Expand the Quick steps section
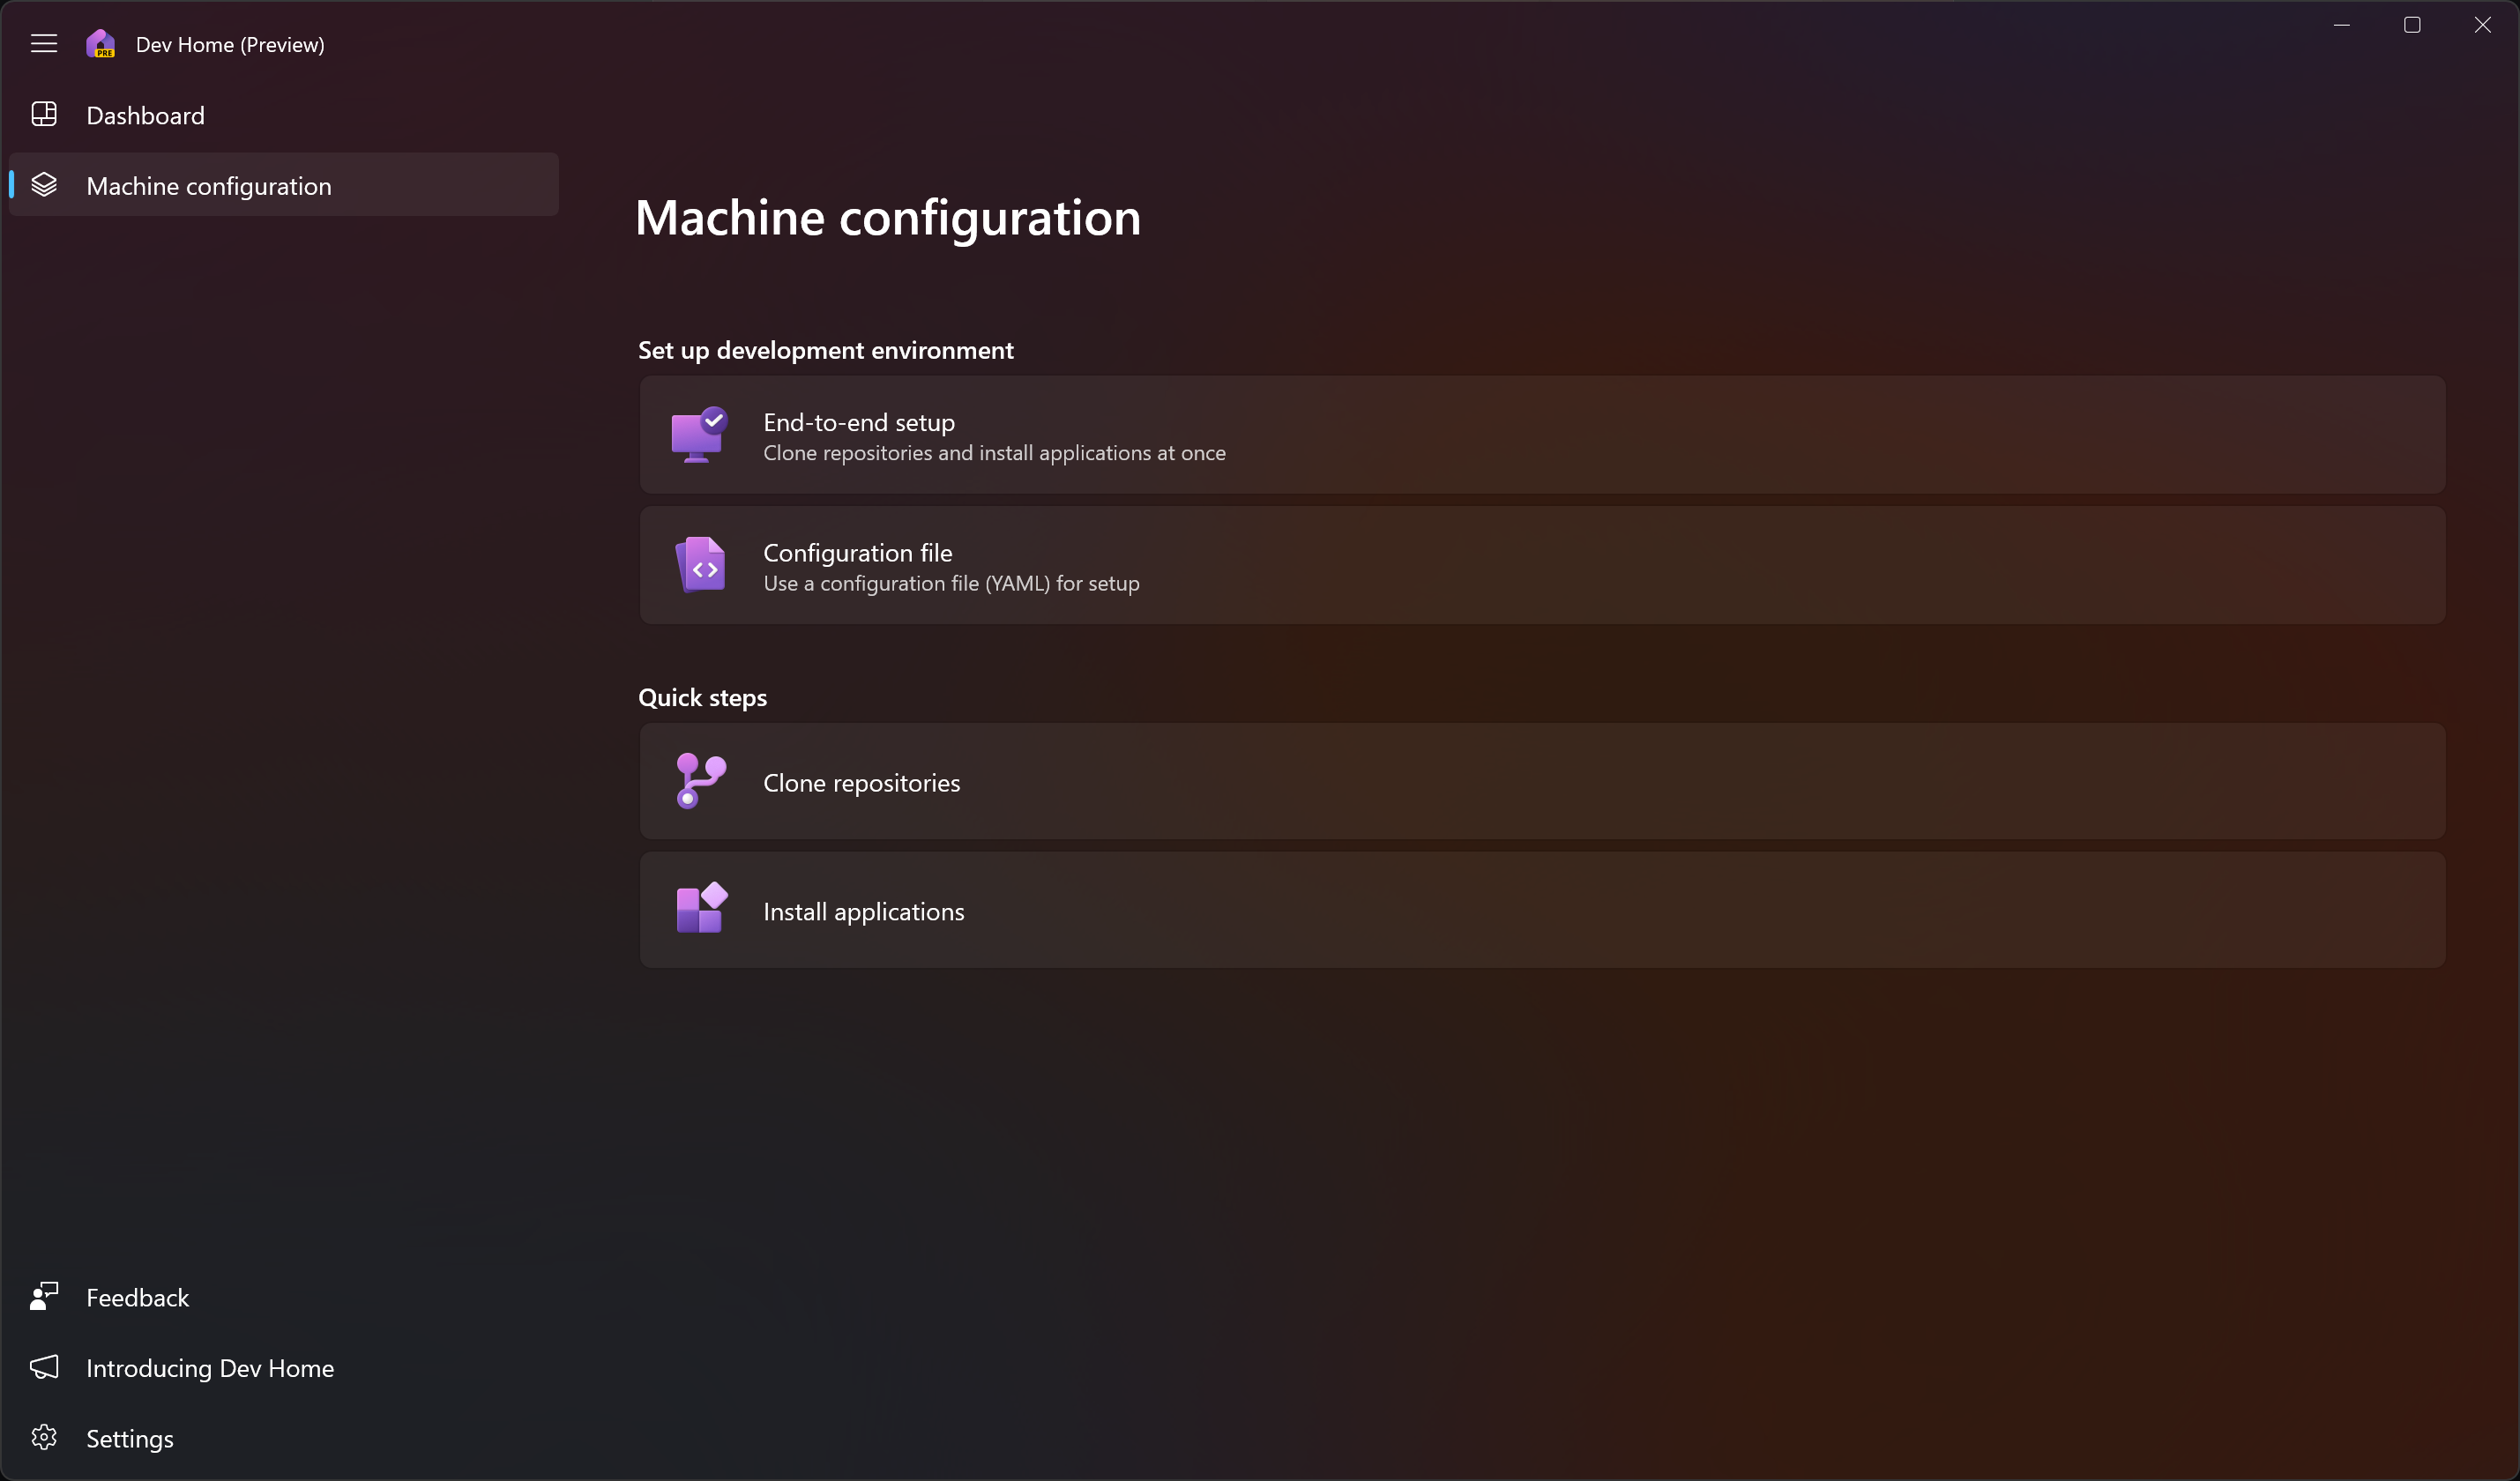The image size is (2520, 1481). 702,696
